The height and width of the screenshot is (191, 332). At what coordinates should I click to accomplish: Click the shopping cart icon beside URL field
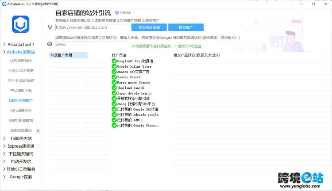coord(50,27)
